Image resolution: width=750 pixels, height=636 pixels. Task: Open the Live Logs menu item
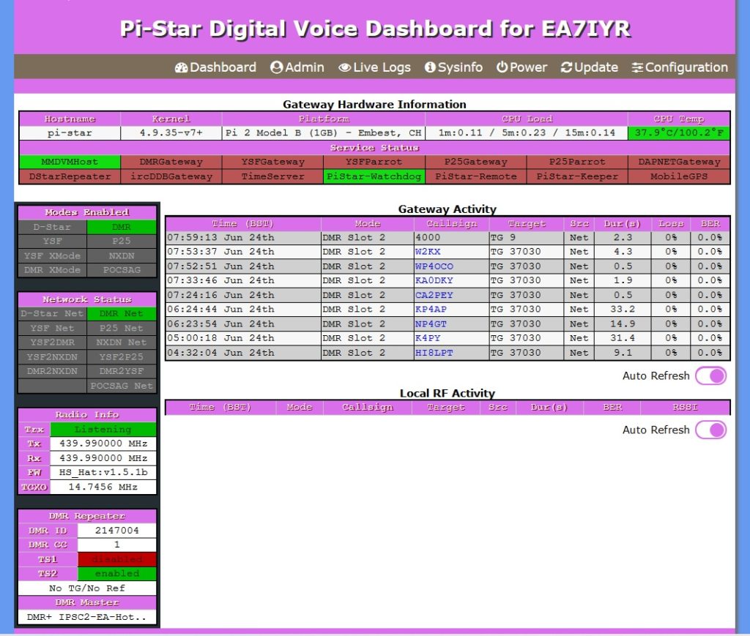pyautogui.click(x=382, y=68)
